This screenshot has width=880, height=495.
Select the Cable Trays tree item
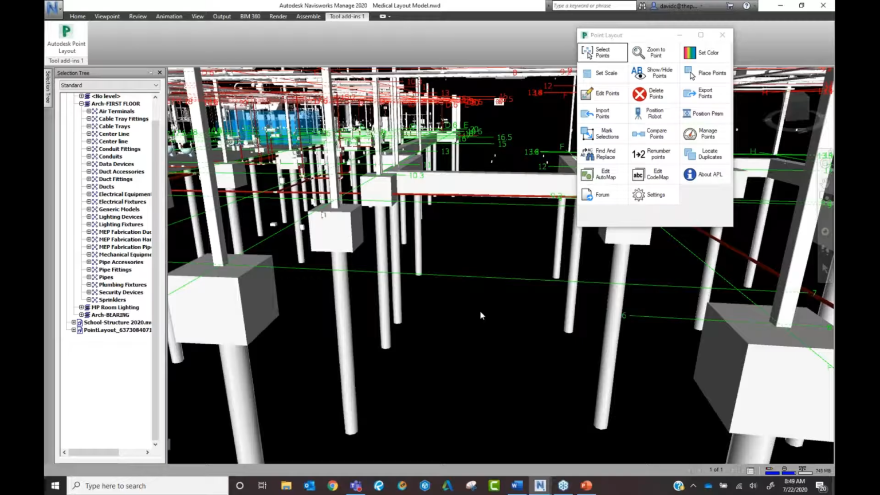point(114,127)
